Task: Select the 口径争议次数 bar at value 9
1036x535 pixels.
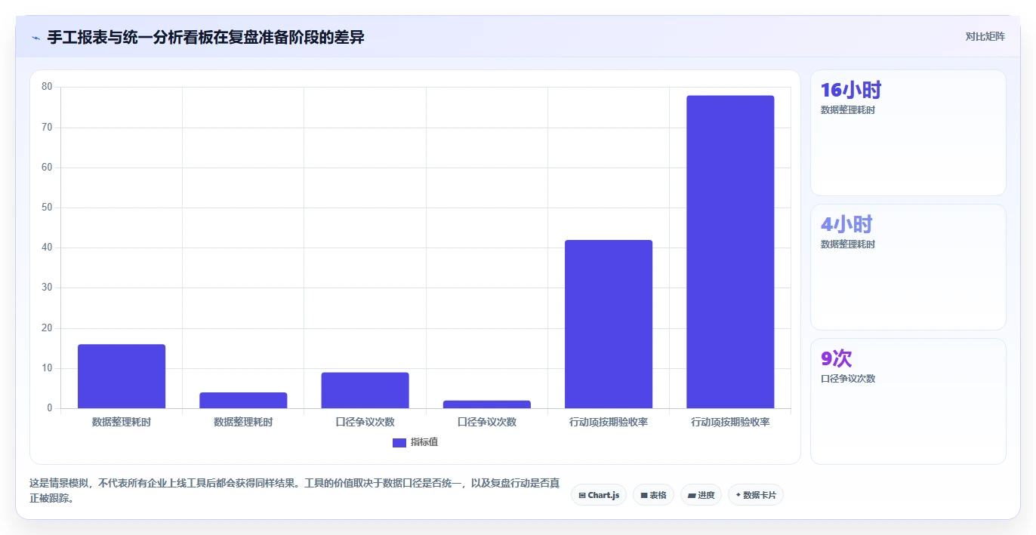Action: point(365,390)
